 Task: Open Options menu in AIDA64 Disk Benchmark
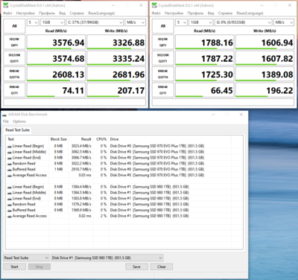coord(19,121)
